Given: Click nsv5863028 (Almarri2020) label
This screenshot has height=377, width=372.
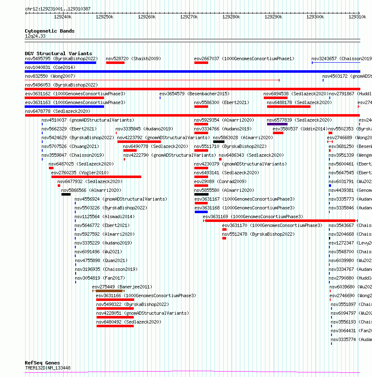Looking at the screenshot, I should (243, 138).
